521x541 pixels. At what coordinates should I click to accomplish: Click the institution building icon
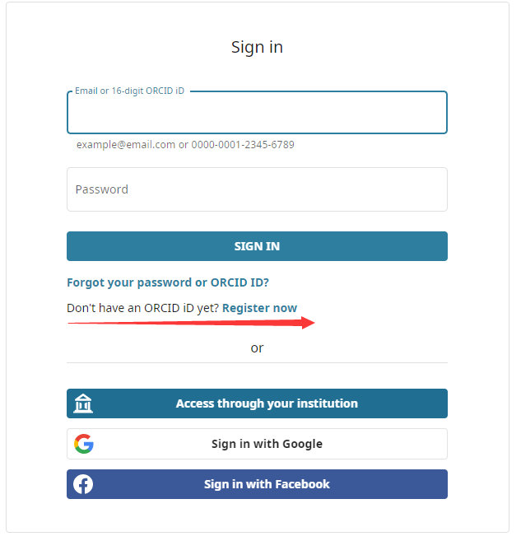pyautogui.click(x=83, y=403)
